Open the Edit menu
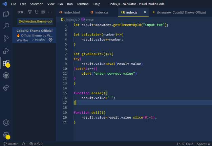The height and width of the screenshot is (146, 212). tap(23, 4)
